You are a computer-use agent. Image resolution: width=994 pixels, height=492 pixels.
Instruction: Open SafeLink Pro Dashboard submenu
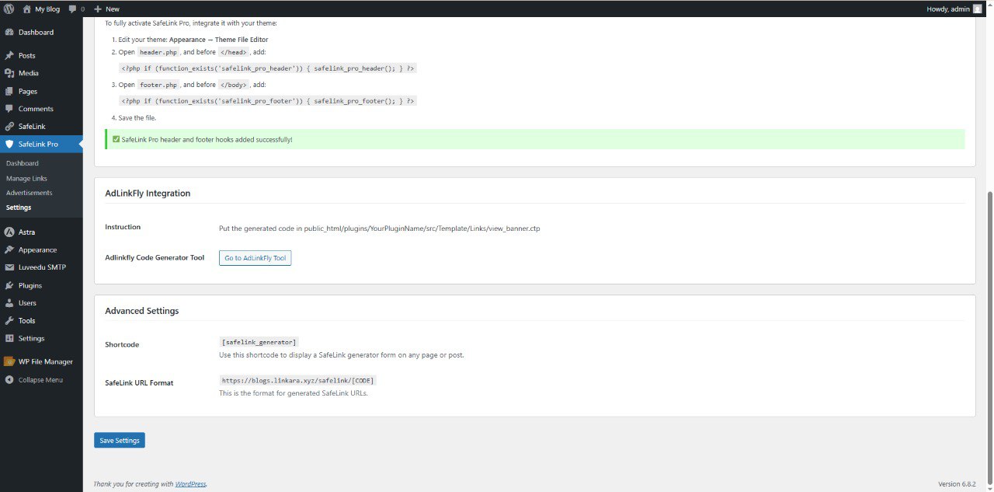(x=22, y=163)
